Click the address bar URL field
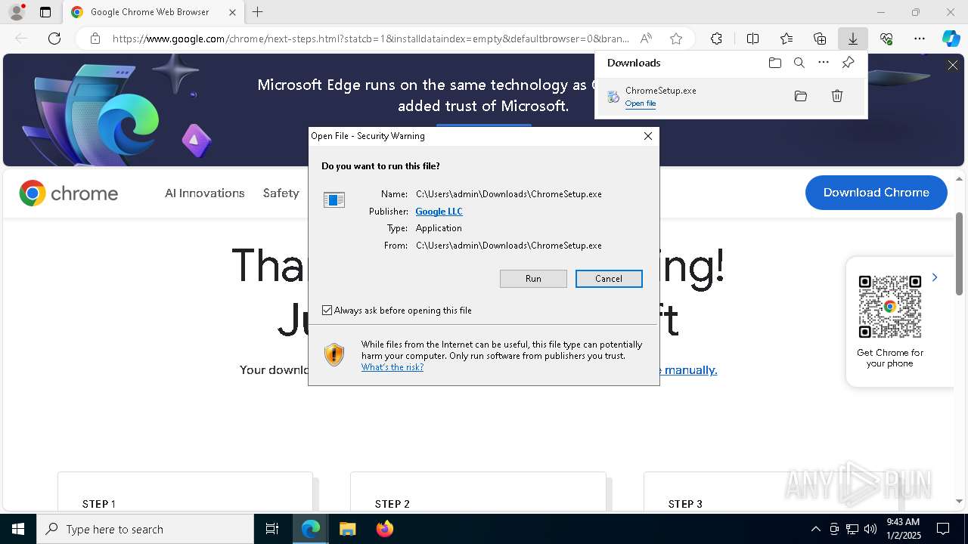 (371, 39)
